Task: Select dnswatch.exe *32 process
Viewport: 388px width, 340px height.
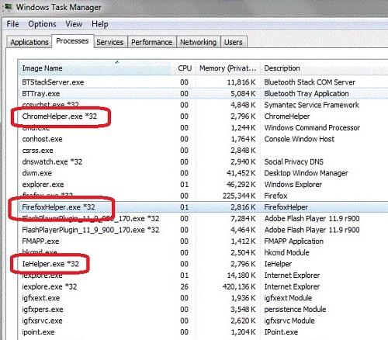Action: coord(203,162)
